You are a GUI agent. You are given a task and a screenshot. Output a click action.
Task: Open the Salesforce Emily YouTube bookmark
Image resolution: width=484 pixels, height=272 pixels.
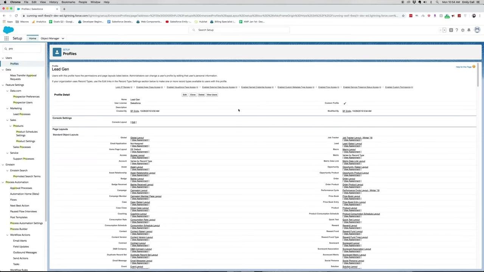[178, 22]
